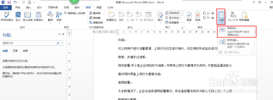Select the Results tab (结果) in navigation

tap(25, 51)
